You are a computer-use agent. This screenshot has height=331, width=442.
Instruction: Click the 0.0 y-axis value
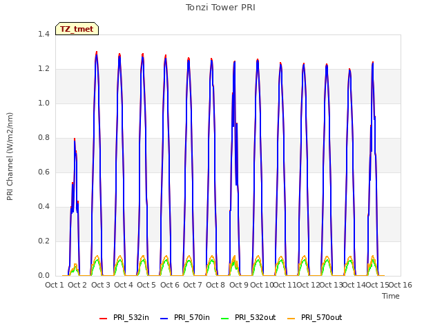(x=44, y=276)
